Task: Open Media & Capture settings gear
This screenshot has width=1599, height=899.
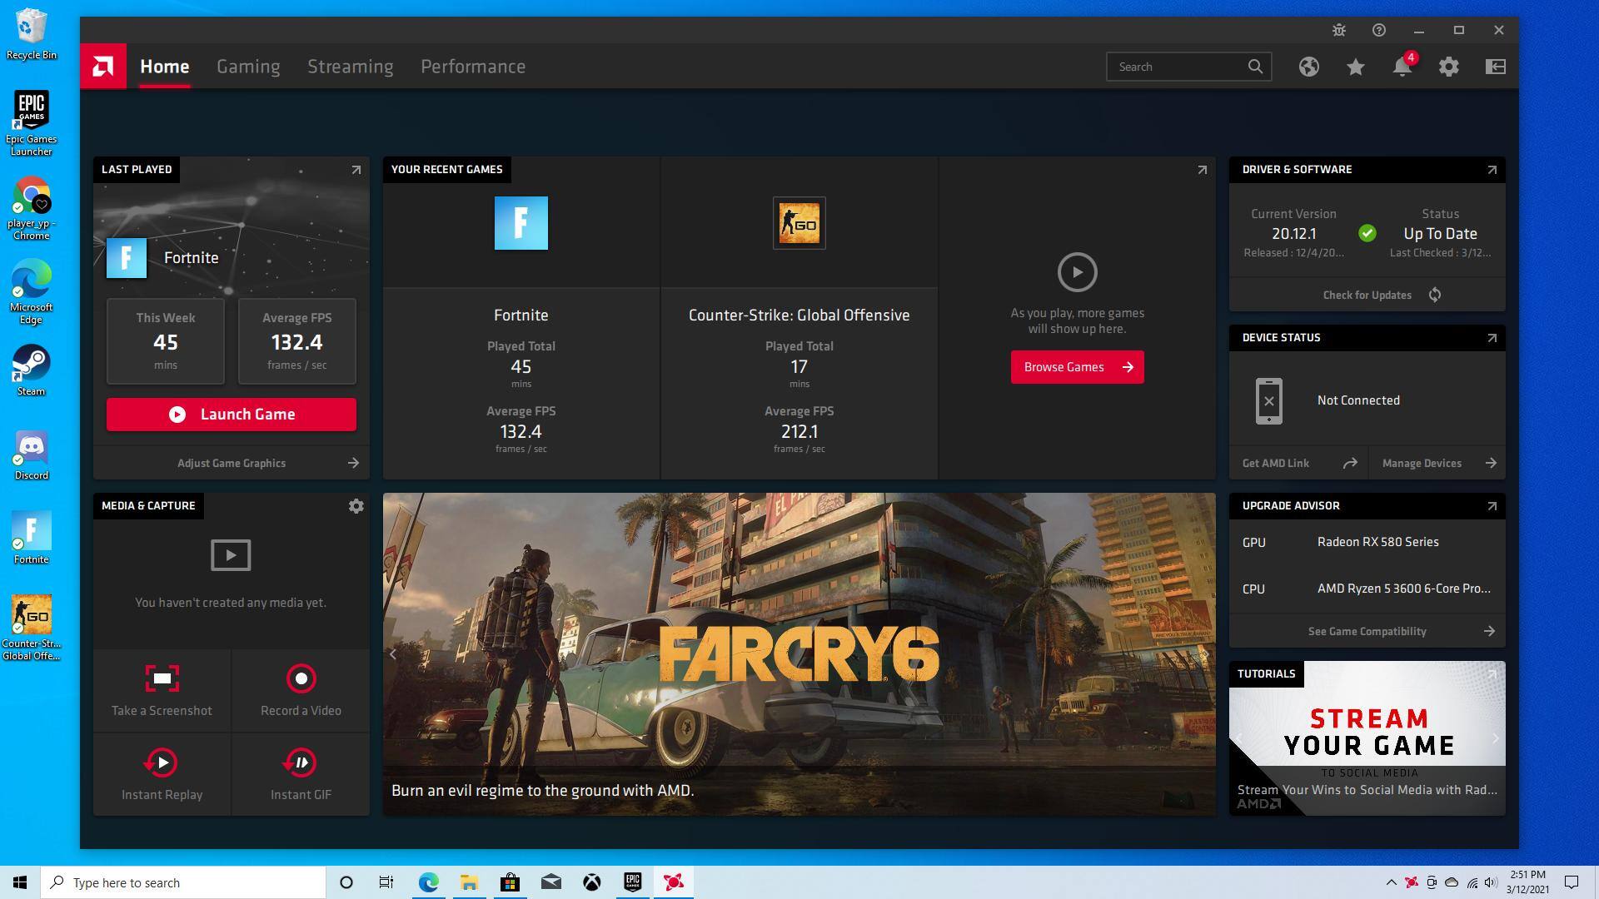Action: pyautogui.click(x=356, y=506)
